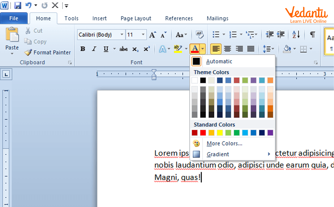The width and height of the screenshot is (334, 207).
Task: Click the Clear Formatting eraser icon
Action: pos(200,35)
